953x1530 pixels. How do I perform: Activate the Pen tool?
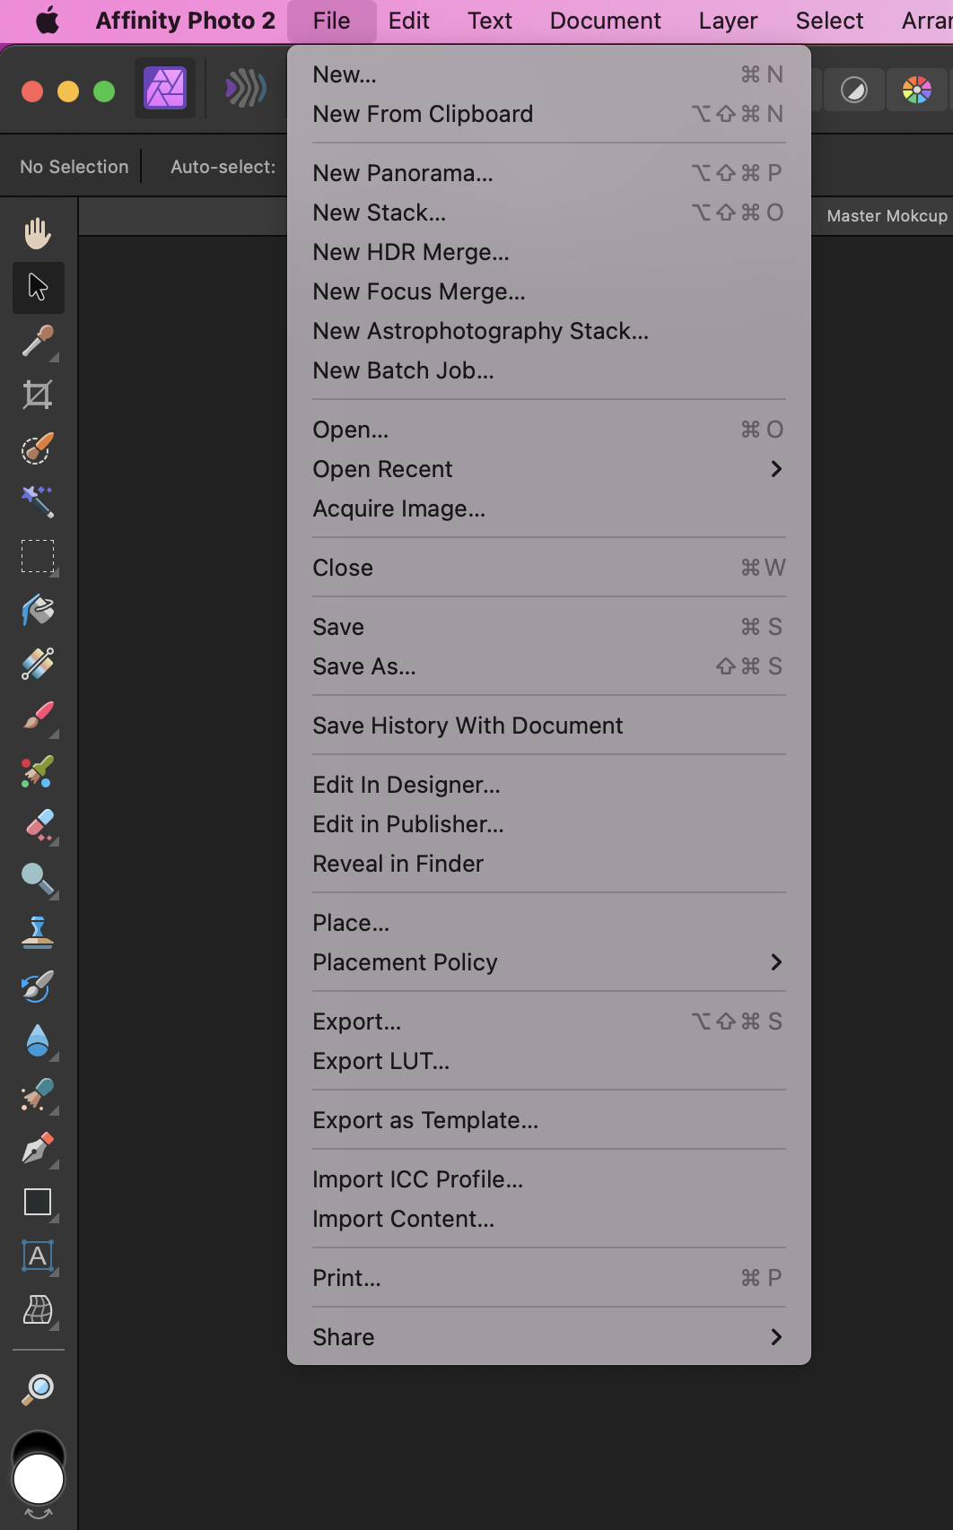(x=38, y=1148)
